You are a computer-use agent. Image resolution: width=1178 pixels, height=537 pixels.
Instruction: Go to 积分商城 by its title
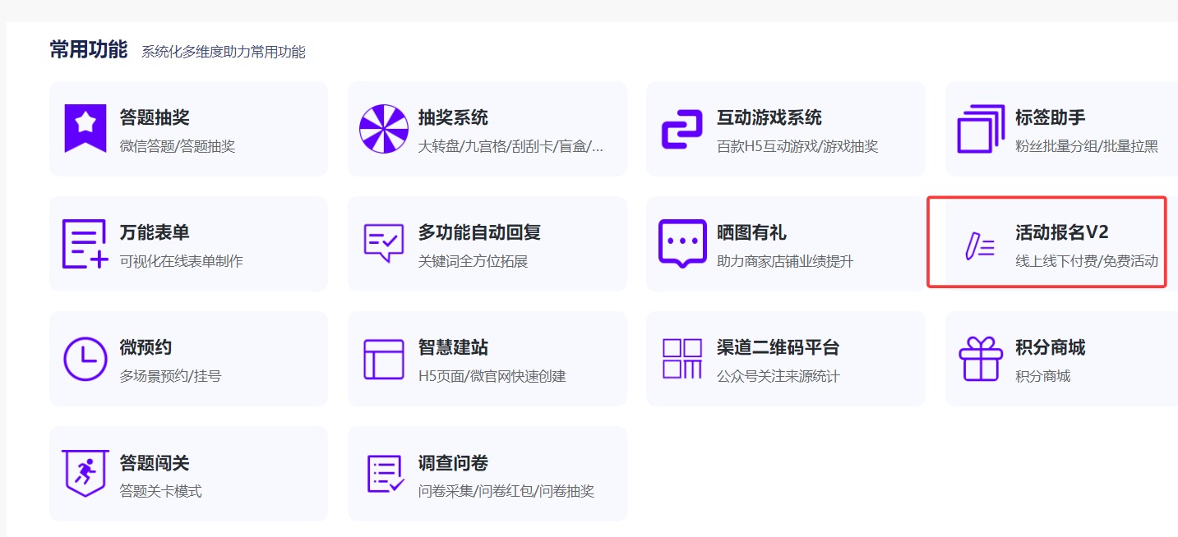[1050, 347]
